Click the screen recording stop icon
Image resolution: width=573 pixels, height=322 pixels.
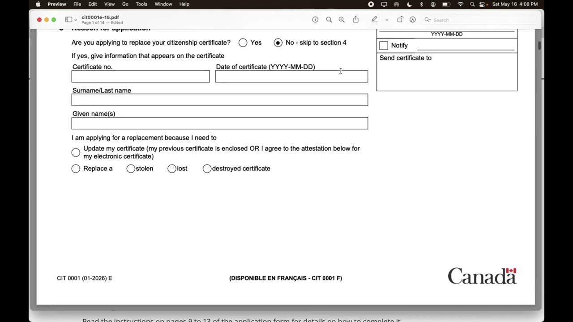(x=371, y=4)
